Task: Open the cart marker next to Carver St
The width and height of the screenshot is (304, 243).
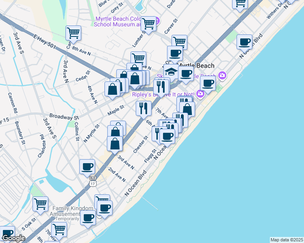Action: click(x=179, y=41)
